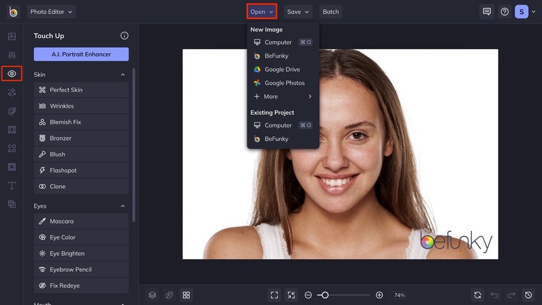
Task: Click the undo arrow icon
Action: (494, 295)
